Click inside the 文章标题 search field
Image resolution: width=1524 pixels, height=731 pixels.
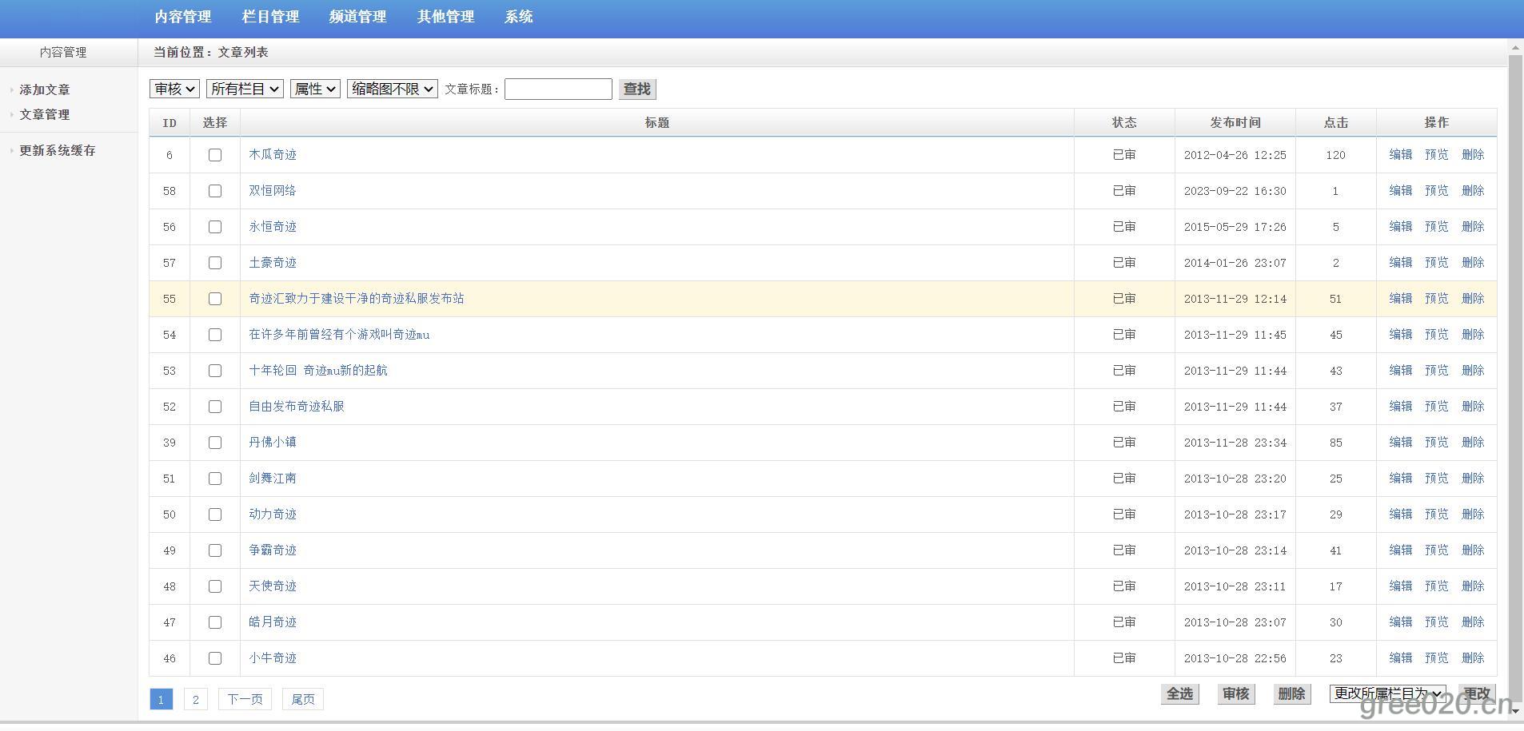pos(558,89)
